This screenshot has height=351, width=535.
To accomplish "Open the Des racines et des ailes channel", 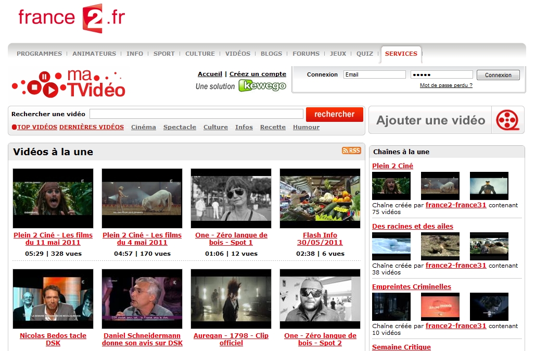I will 413,227.
